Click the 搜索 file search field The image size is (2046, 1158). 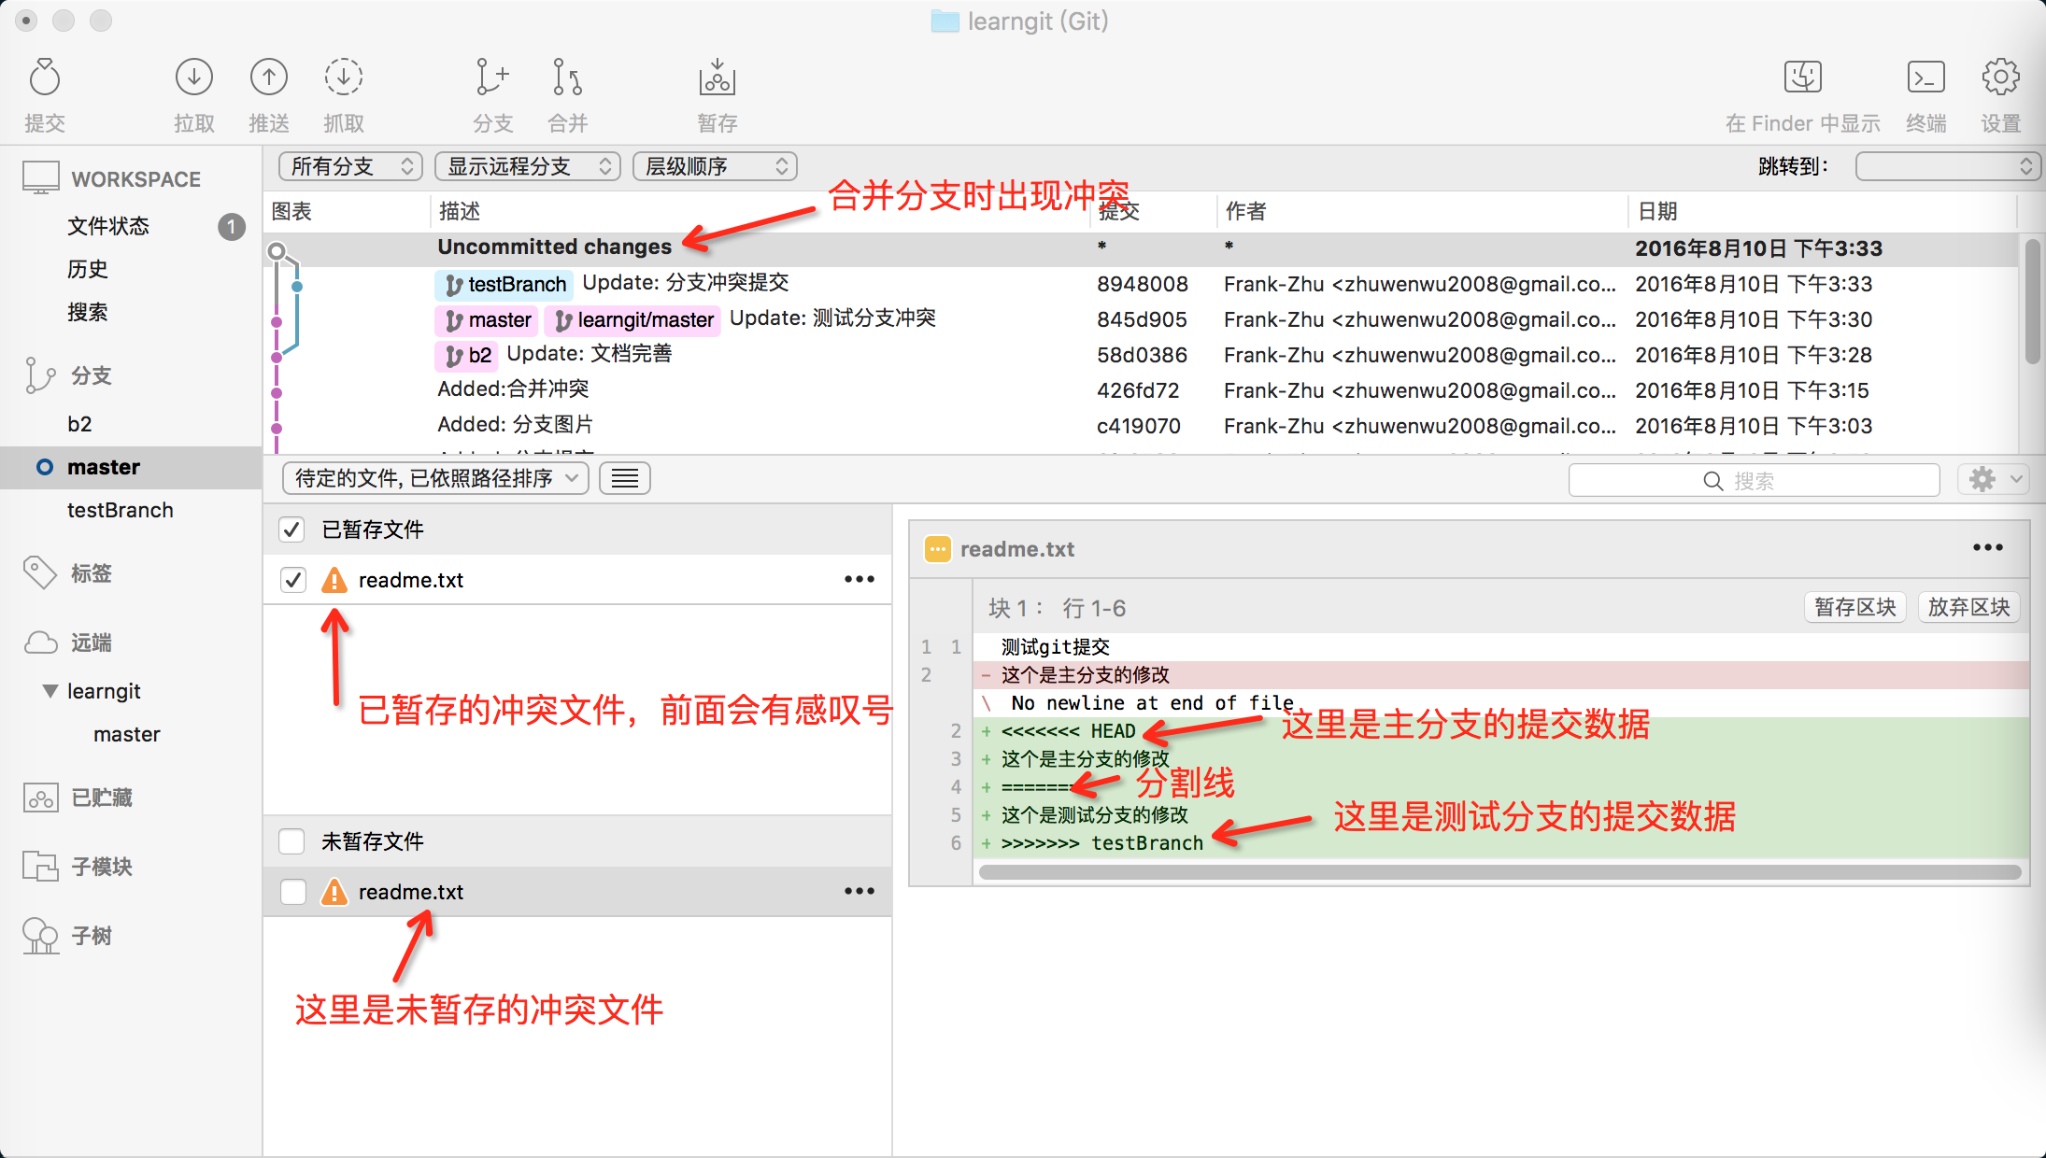(x=1754, y=481)
